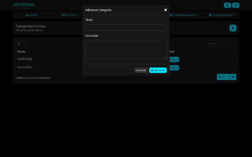
Task: Select page 1 in pagination
Action: click(x=226, y=77)
